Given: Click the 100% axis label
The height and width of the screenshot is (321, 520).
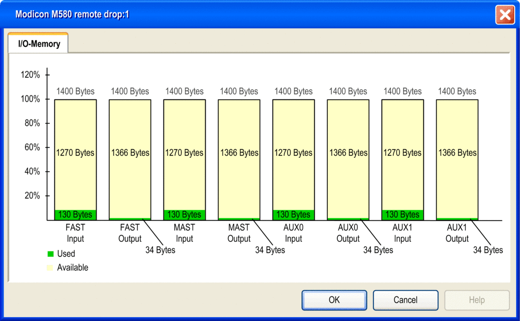Looking at the screenshot, I should click(30, 99).
